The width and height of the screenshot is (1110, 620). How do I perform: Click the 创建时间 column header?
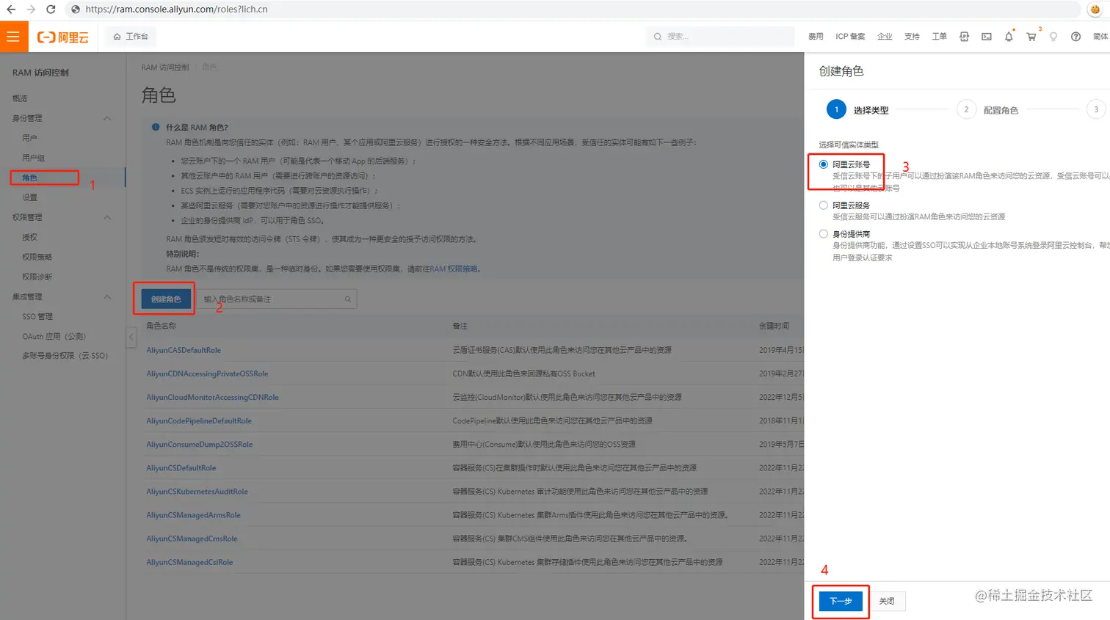coord(775,326)
